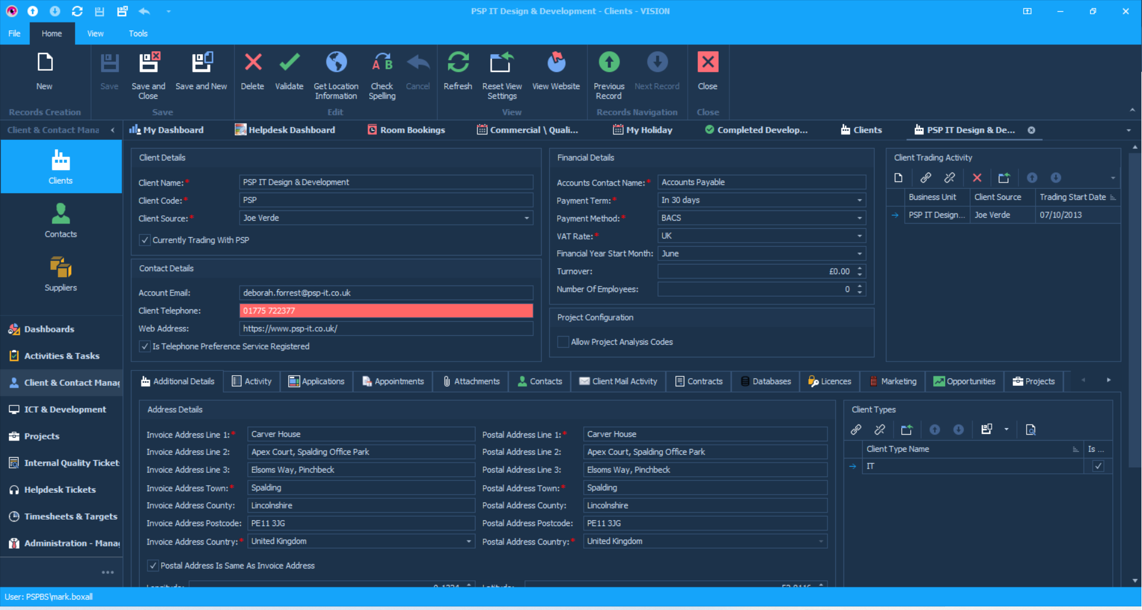
Task: Click unlink icon in Client Trading Activity
Action: tap(949, 178)
